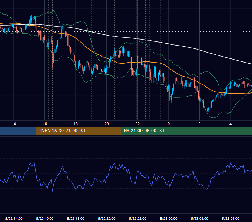
Task: Click the hour label 16 on price chart axis
Action: pyautogui.click(x=45, y=124)
